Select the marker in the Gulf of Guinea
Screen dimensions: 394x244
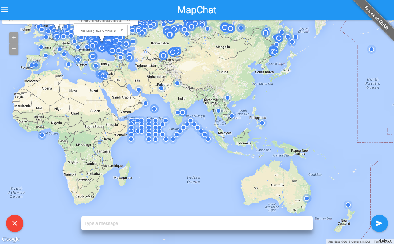tap(42, 135)
